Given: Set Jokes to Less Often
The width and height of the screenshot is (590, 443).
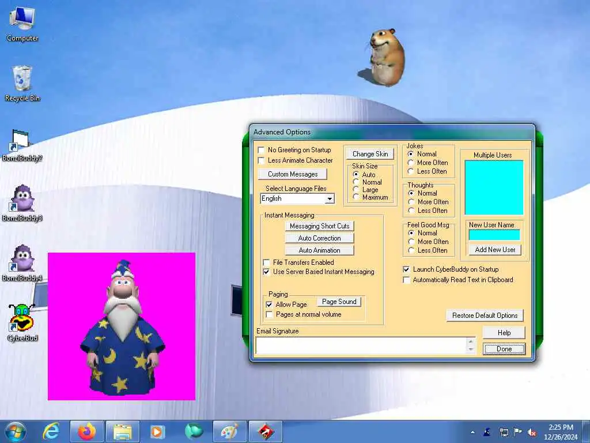Looking at the screenshot, I should pos(411,171).
